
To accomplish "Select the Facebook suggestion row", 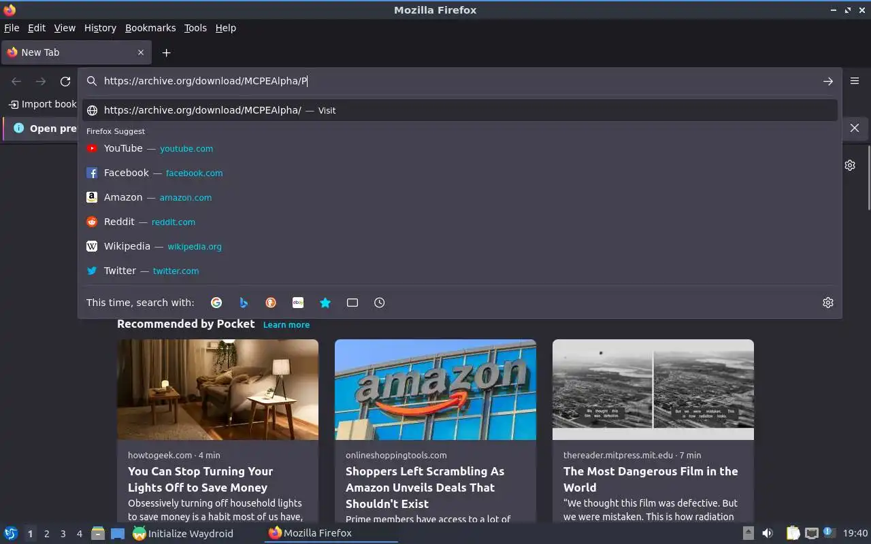I will [x=460, y=173].
